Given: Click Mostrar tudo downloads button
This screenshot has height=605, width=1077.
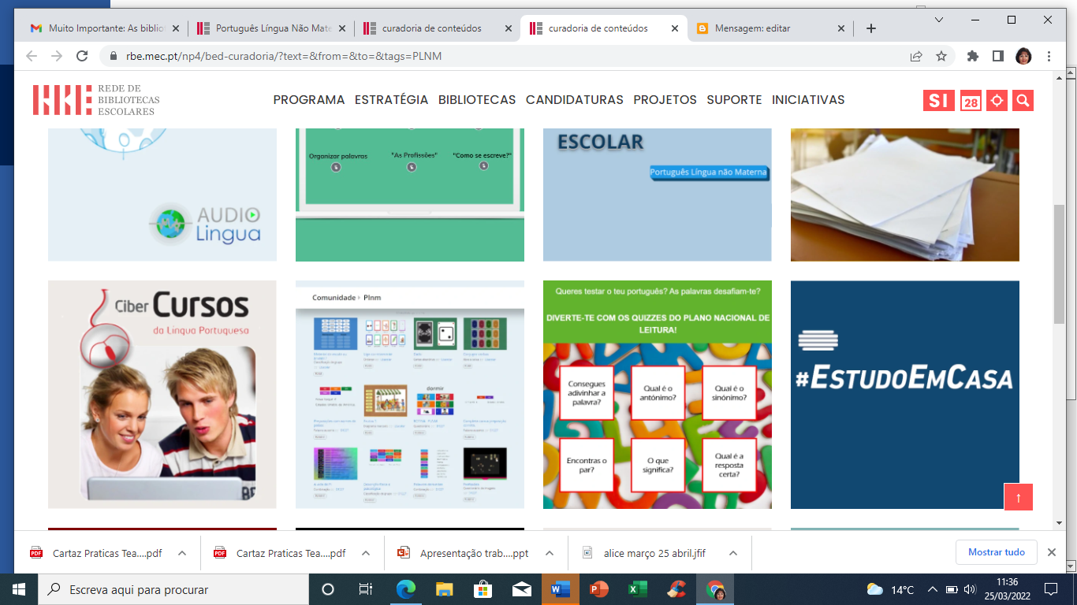Looking at the screenshot, I should pos(997,552).
